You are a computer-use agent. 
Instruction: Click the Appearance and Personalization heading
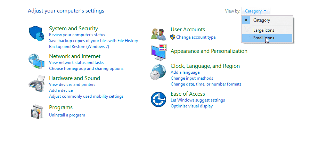click(209, 51)
